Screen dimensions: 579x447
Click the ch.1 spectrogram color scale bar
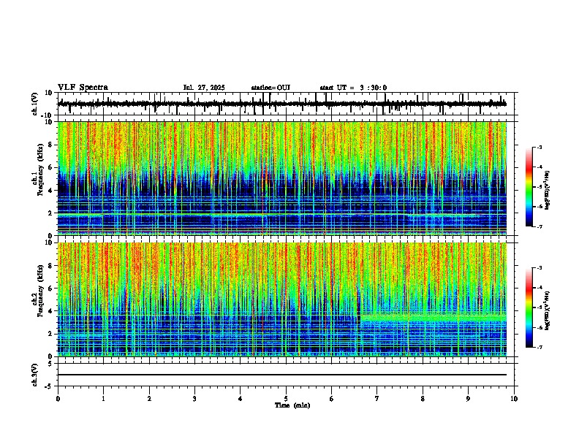point(529,187)
